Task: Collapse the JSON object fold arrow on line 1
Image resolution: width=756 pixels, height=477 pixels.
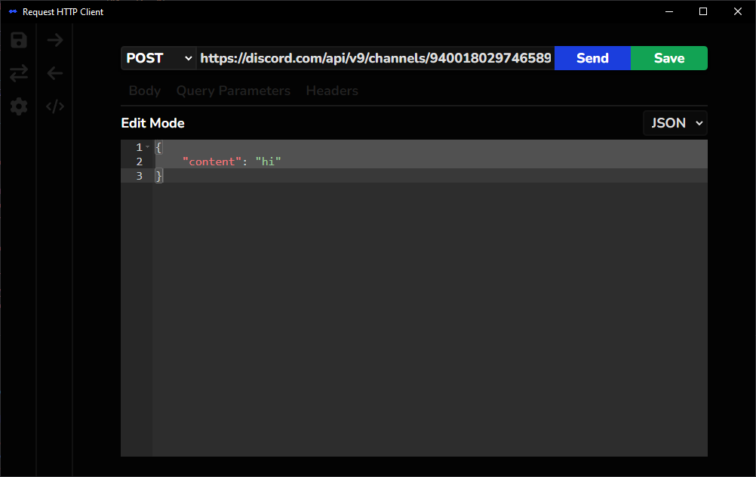Action: 148,146
